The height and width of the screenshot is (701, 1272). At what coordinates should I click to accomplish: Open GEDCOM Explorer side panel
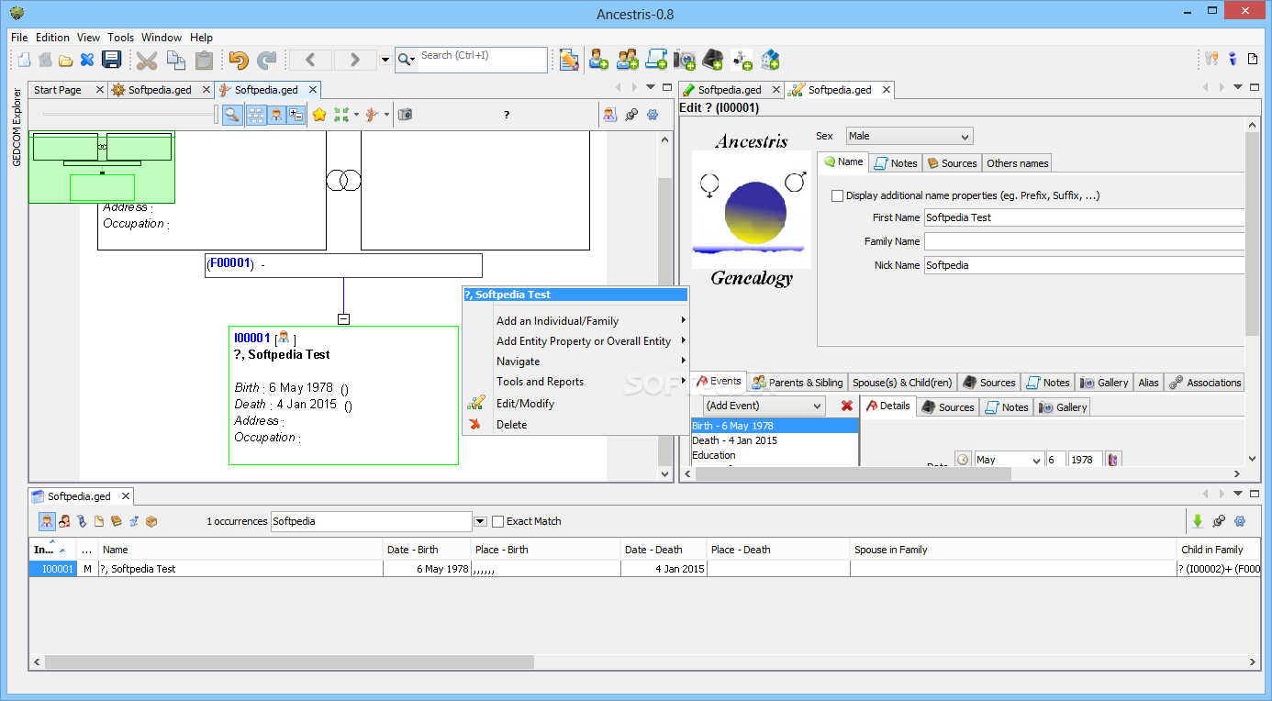pyautogui.click(x=17, y=127)
